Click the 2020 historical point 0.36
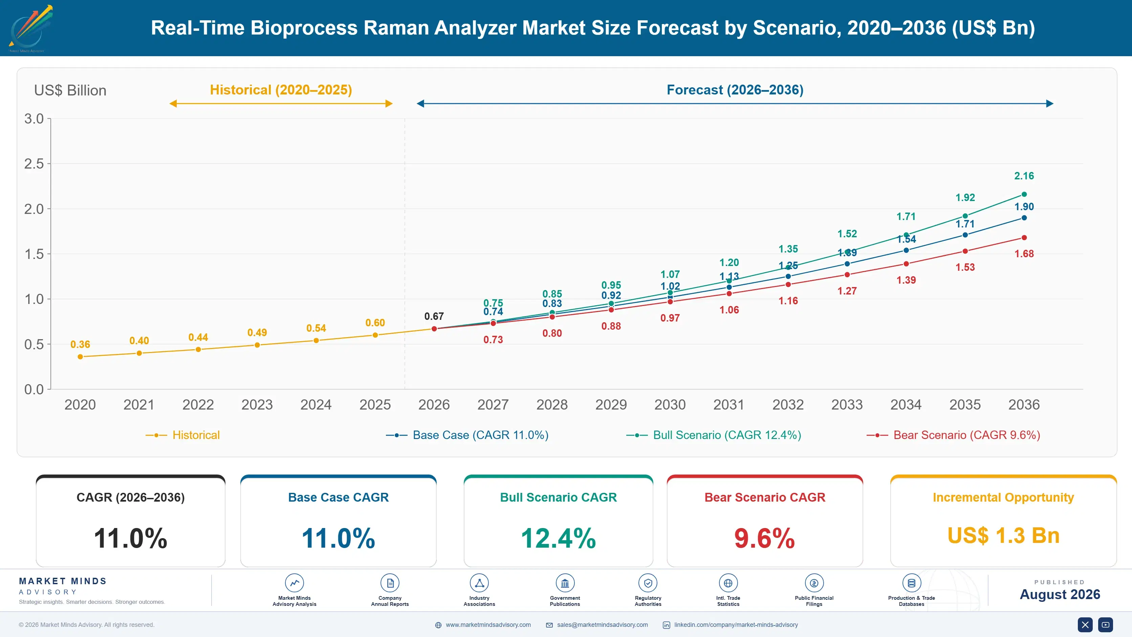The height and width of the screenshot is (637, 1132). (80, 357)
